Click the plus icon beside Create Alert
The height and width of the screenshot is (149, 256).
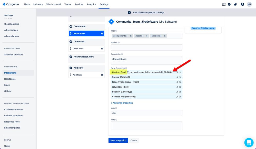(x=71, y=26)
